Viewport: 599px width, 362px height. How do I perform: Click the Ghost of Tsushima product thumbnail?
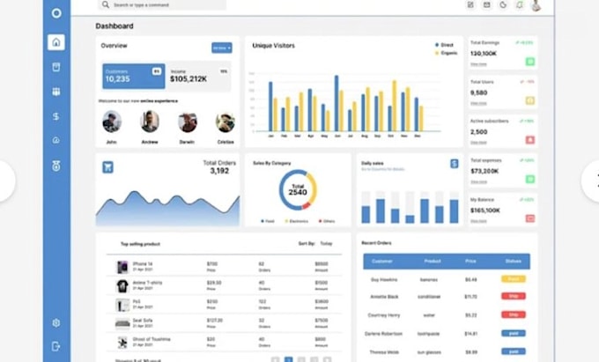122,342
